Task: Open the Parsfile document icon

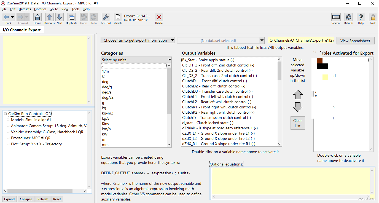Action: click(x=118, y=17)
